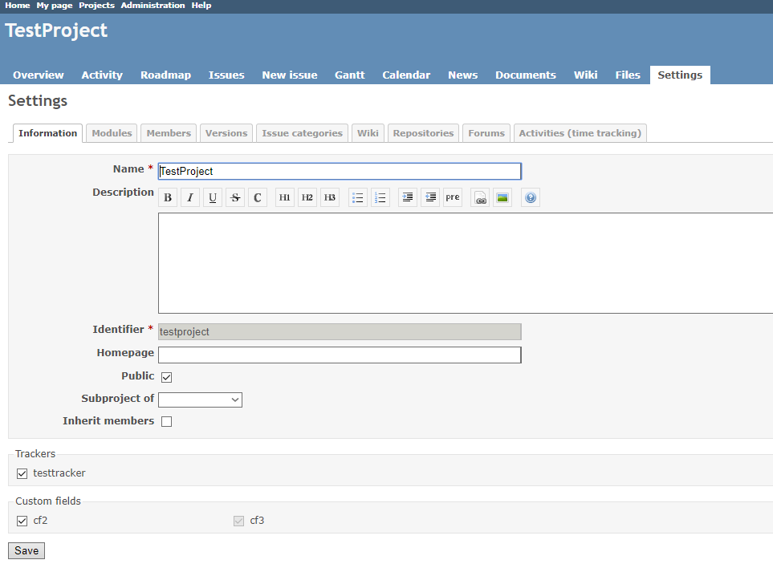Switch to the Modules tab
The width and height of the screenshot is (773, 568).
point(111,132)
